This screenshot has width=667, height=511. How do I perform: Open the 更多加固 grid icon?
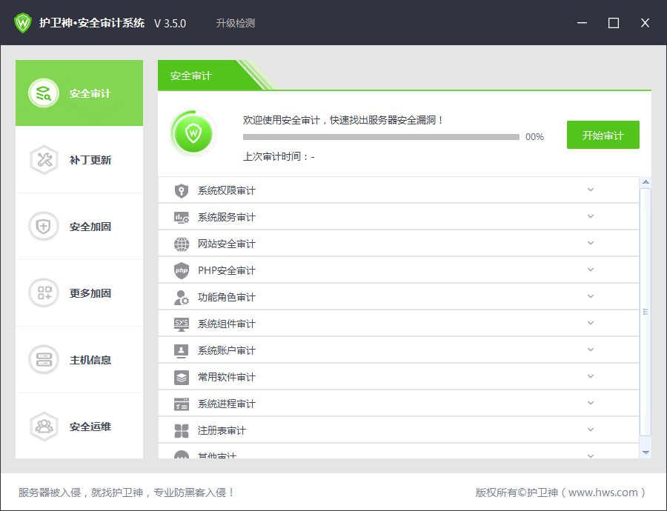pyautogui.click(x=44, y=293)
